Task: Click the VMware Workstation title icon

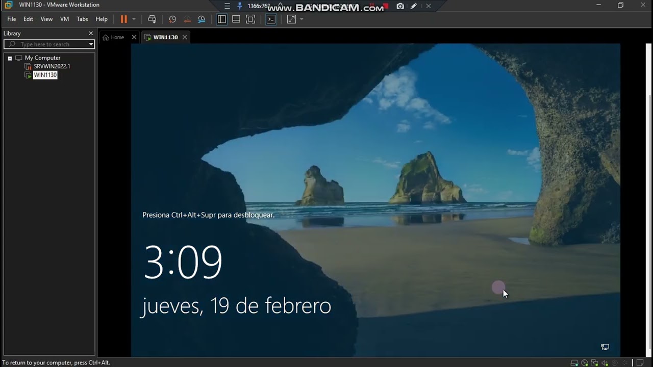Action: [x=8, y=5]
